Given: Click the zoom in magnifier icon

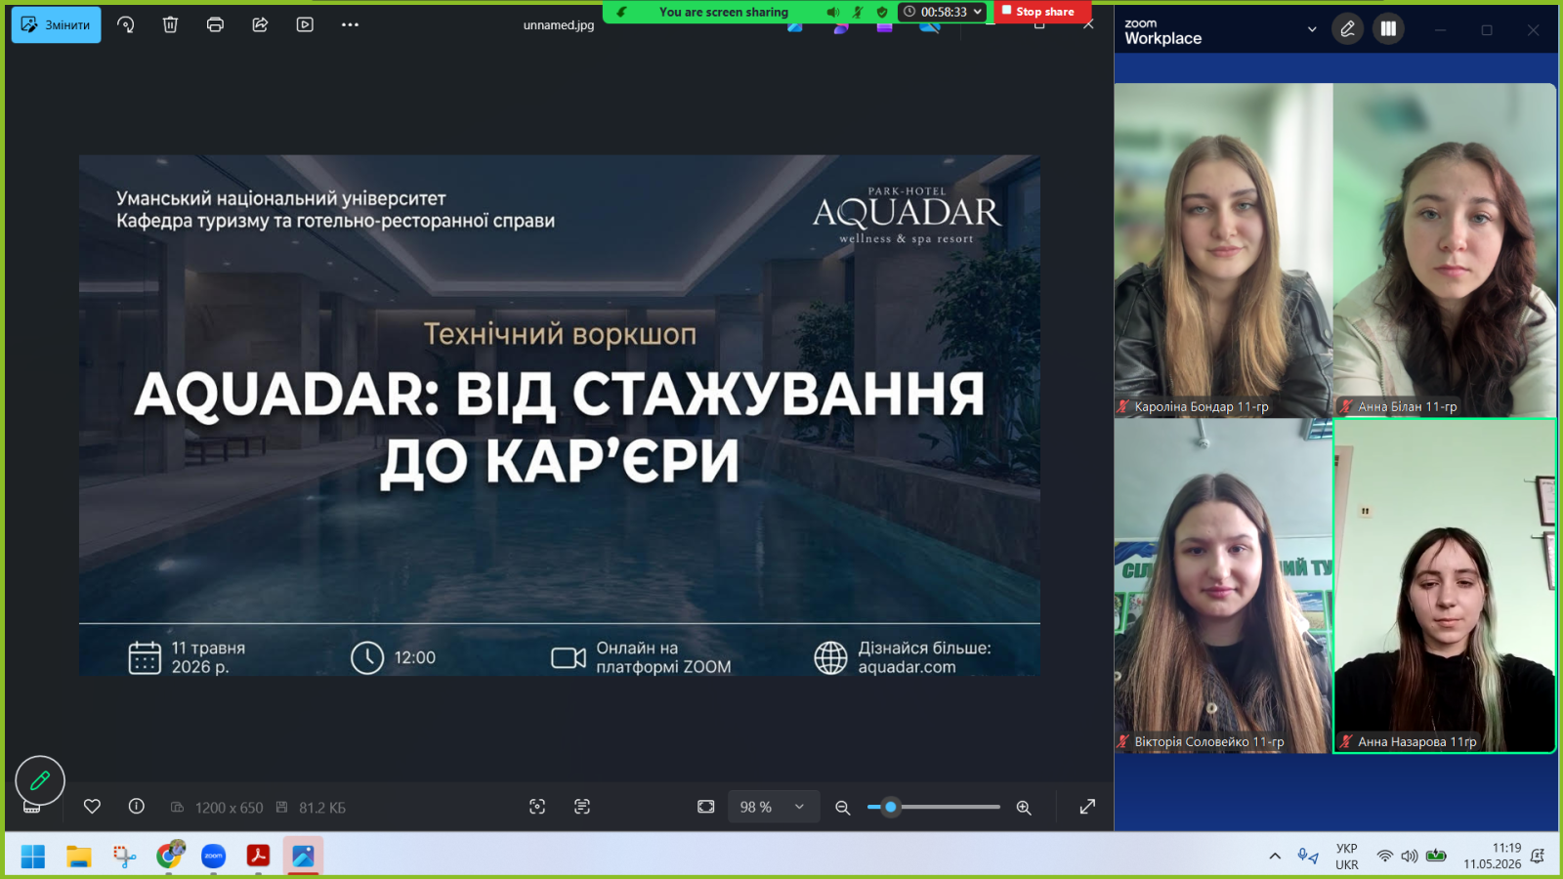Looking at the screenshot, I should click(1024, 808).
